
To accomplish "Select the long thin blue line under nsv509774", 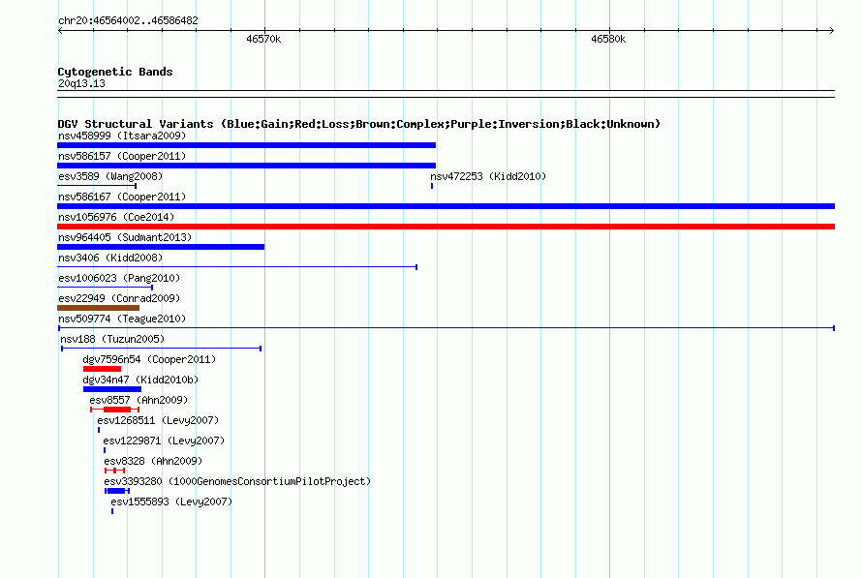I will 446,328.
